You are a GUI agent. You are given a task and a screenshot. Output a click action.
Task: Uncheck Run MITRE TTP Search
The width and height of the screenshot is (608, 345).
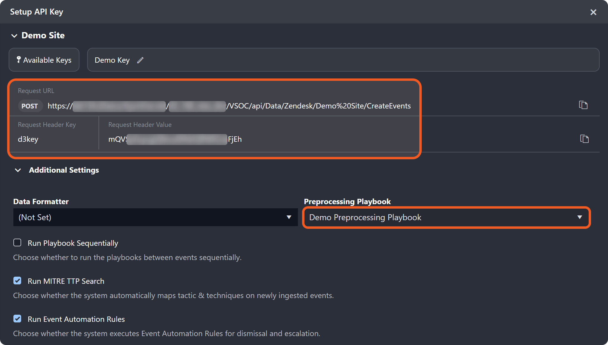click(x=17, y=281)
